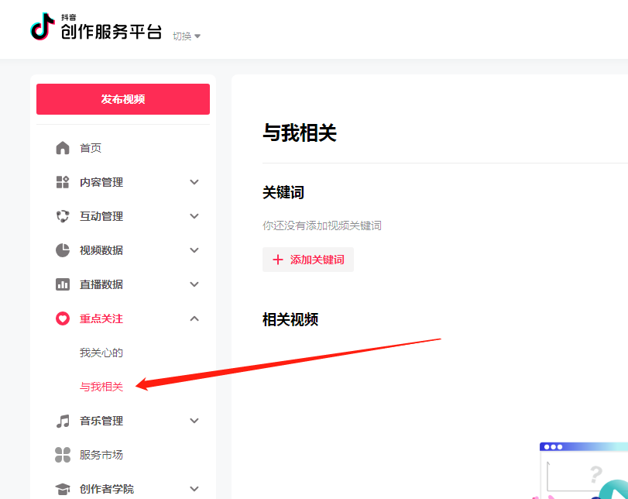Viewport: 628px width, 499px height.
Task: Select the 与我相关 submenu item
Action: 101,387
